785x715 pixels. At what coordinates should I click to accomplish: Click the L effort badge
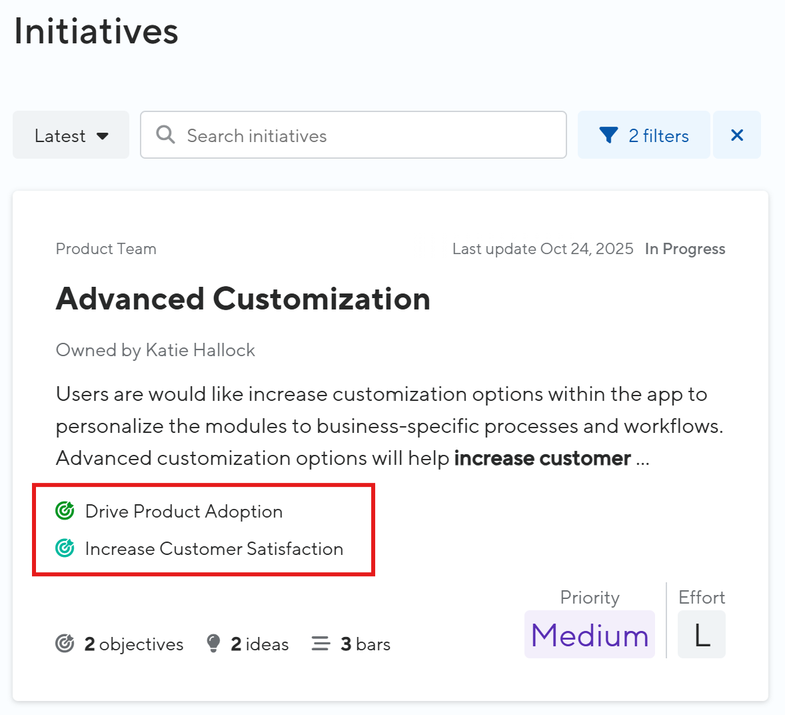tap(702, 635)
